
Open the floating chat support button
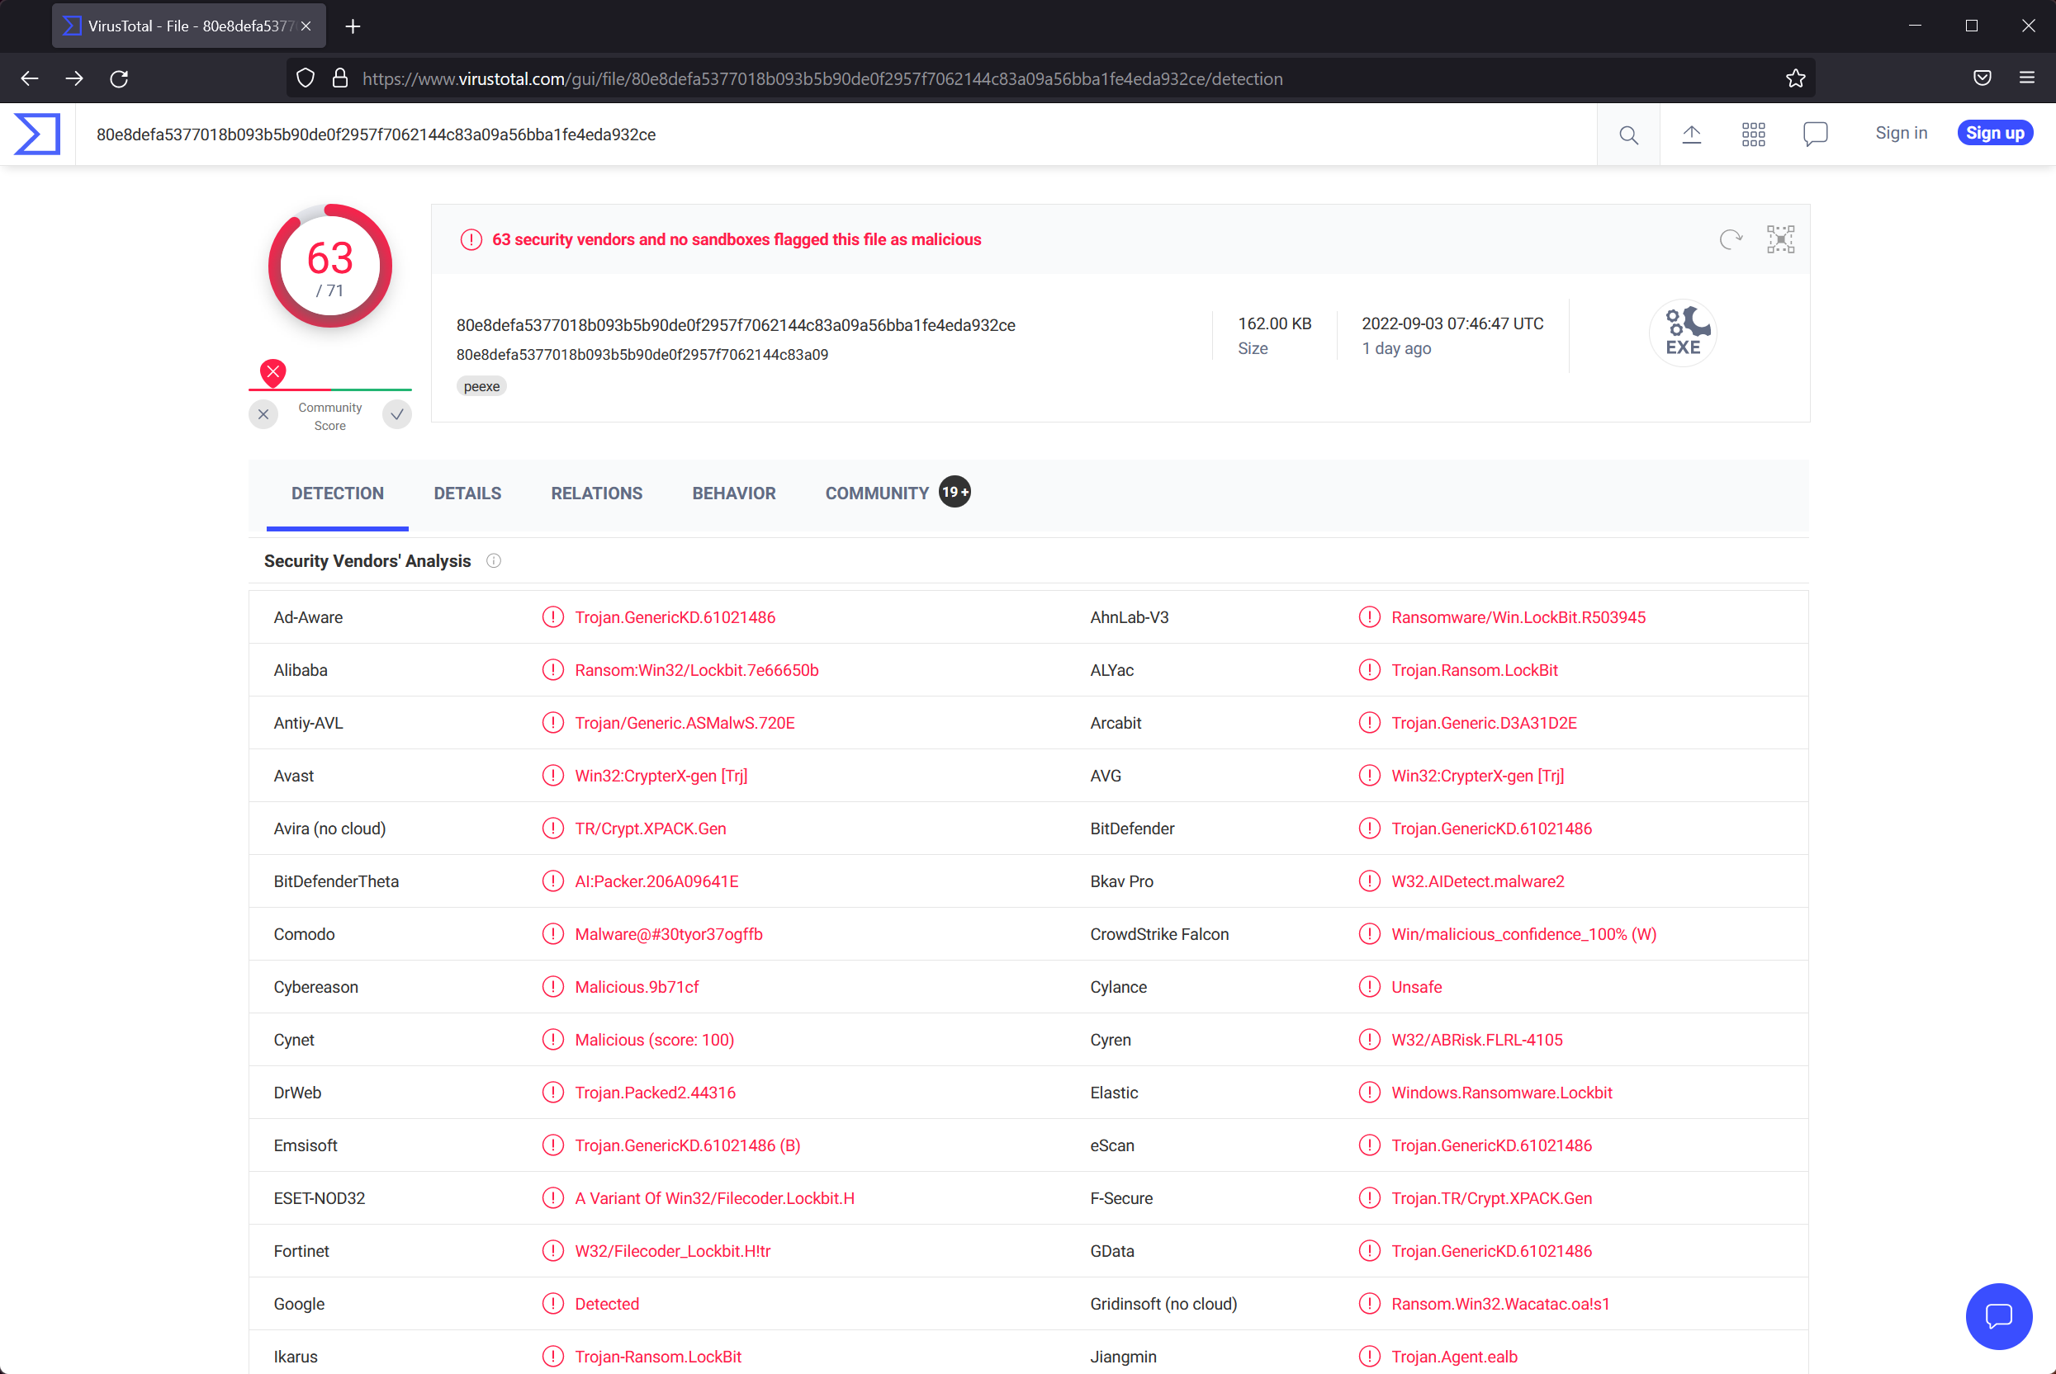(x=1998, y=1315)
